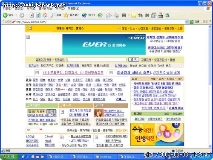Open the 파일(F) menu

[7, 9]
